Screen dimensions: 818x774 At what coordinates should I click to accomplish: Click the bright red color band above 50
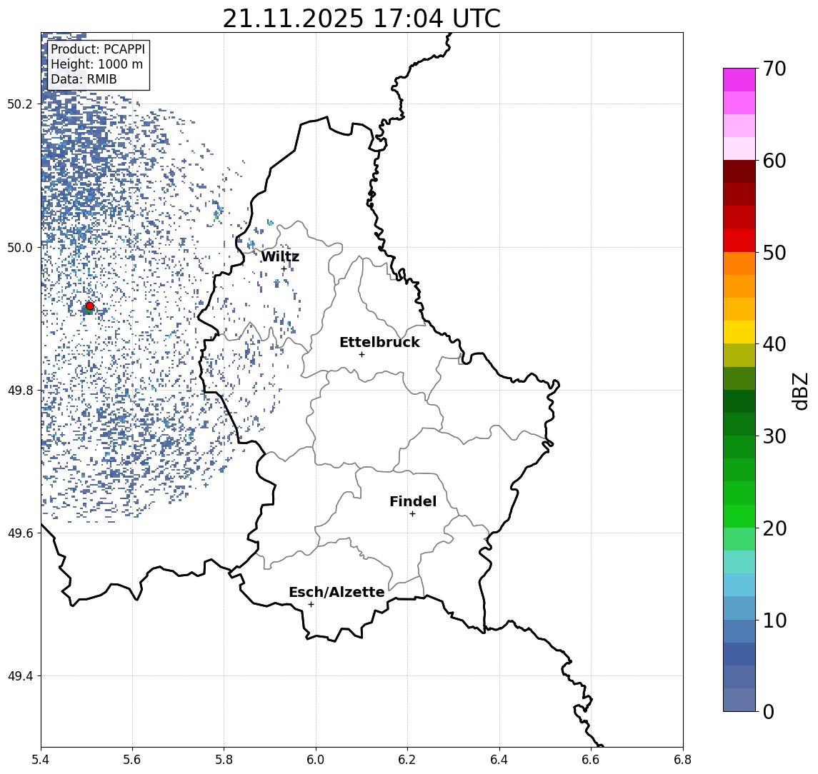click(x=739, y=241)
